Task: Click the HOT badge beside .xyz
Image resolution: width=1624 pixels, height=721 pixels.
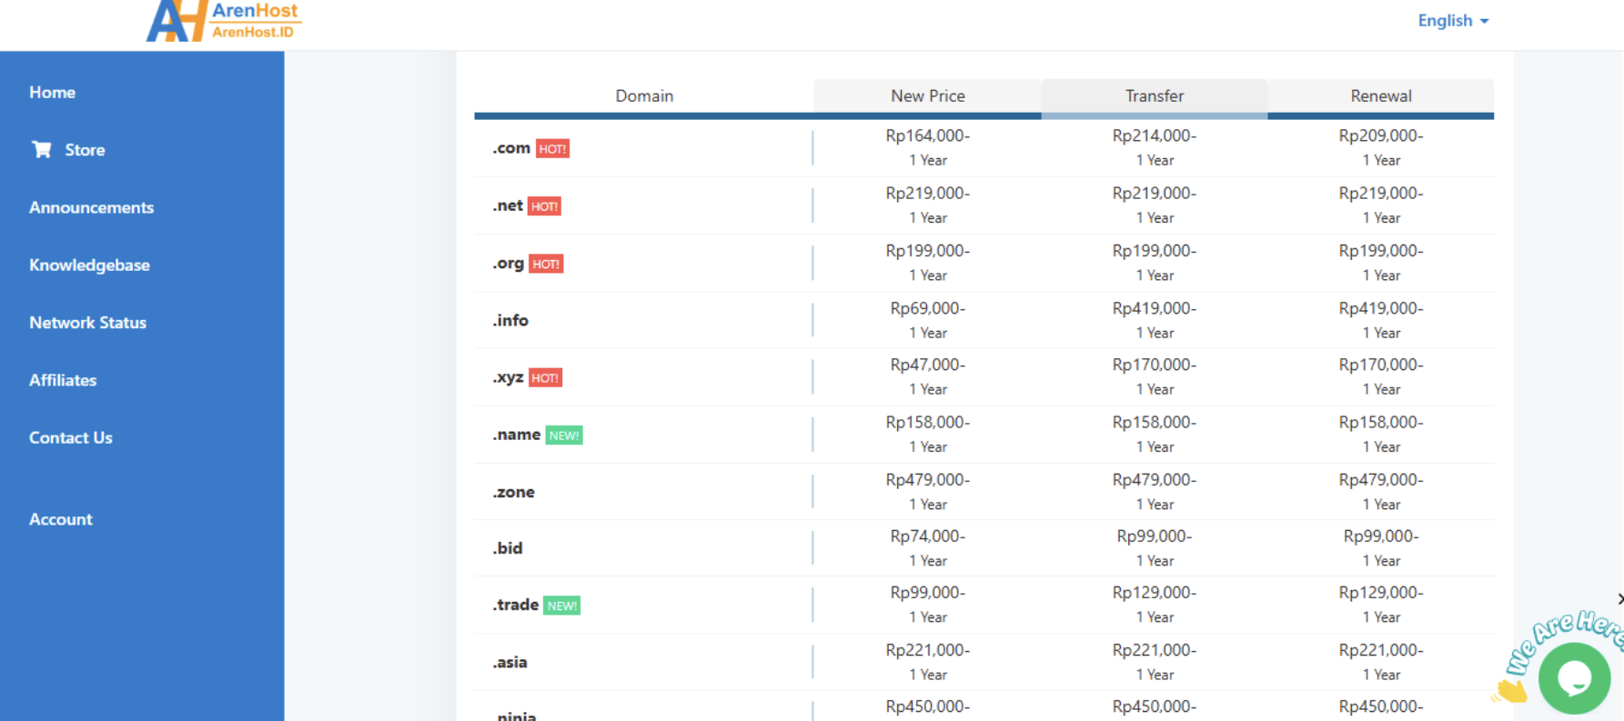Action: 545,378
